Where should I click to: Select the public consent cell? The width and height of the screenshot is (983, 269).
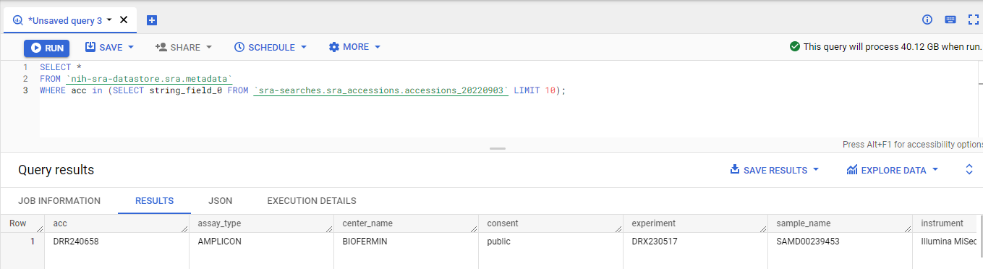pos(550,242)
